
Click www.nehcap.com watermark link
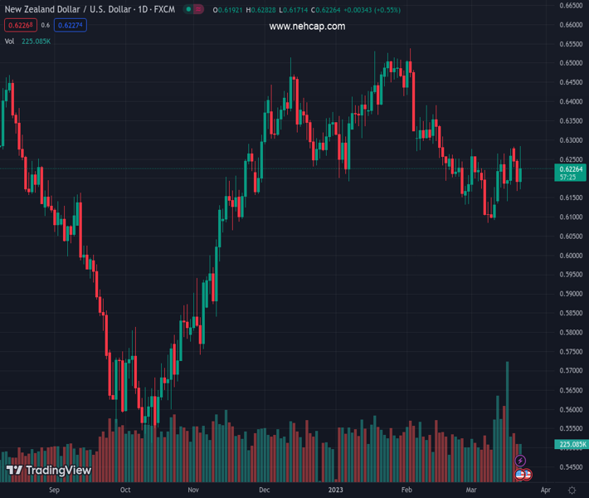click(307, 27)
